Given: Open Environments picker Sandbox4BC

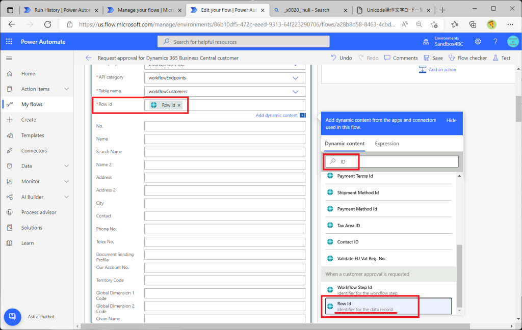Looking at the screenshot, I should click(443, 42).
